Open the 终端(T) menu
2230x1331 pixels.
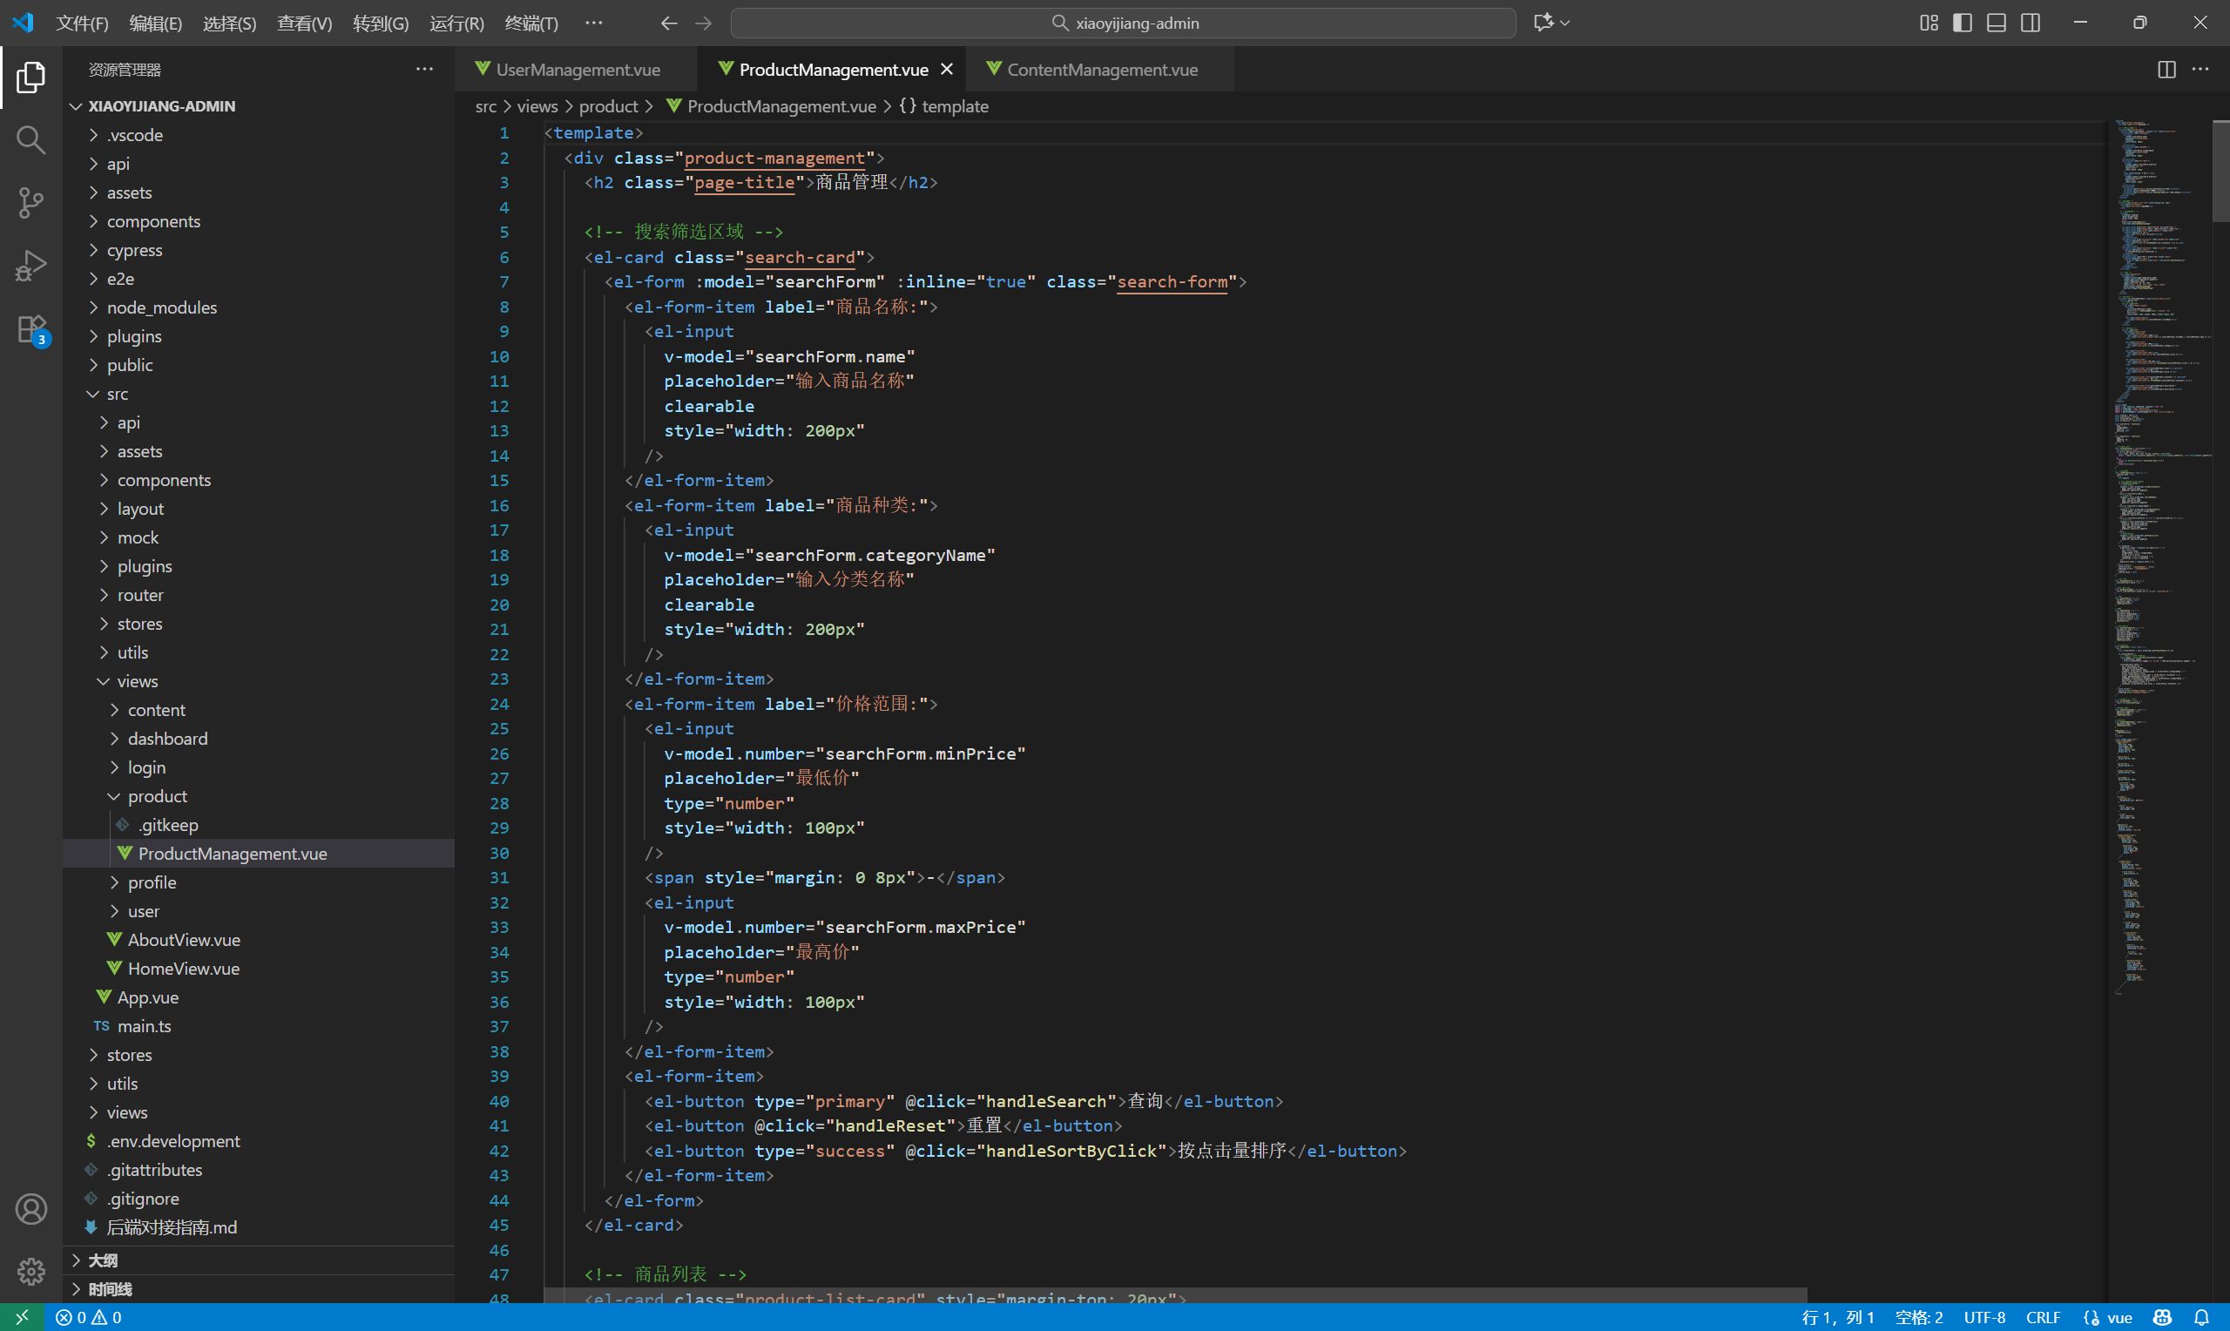click(530, 23)
